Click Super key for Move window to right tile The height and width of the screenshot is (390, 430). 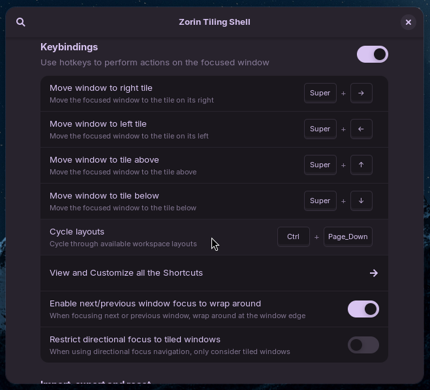(x=320, y=93)
